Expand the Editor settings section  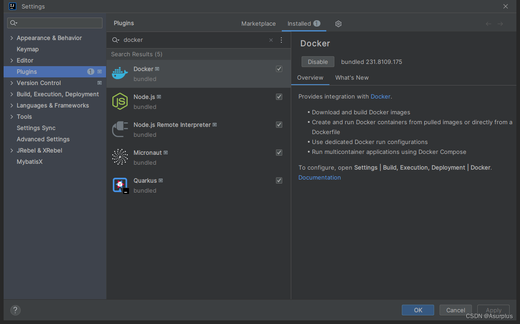12,60
